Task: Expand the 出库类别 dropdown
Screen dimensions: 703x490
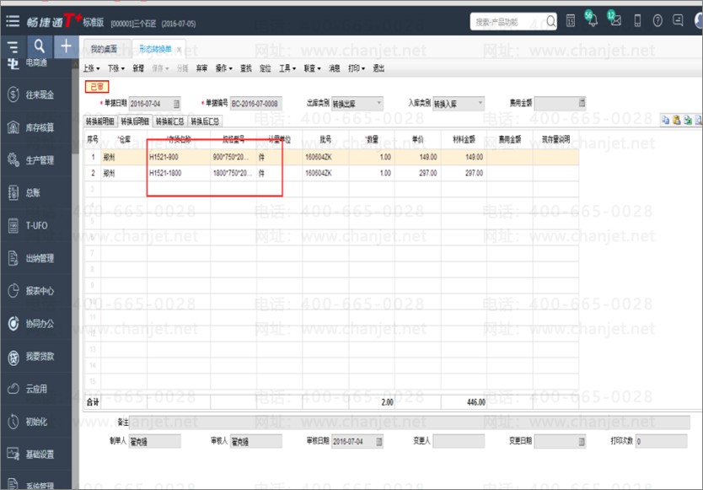Action: pyautogui.click(x=378, y=104)
